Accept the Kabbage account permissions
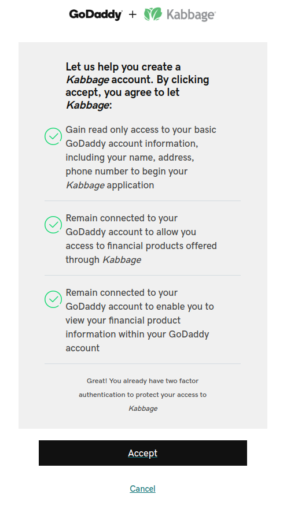The height and width of the screenshot is (505, 287). pos(143,453)
